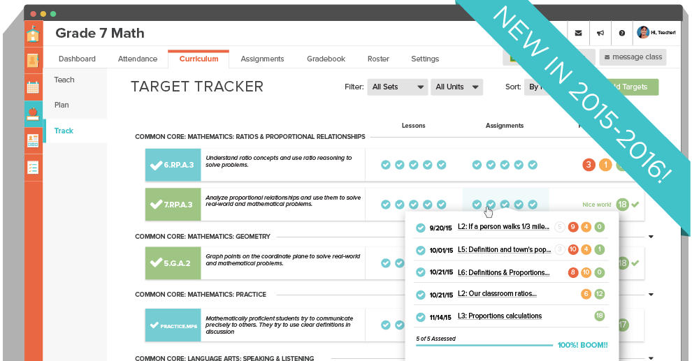Click the 5 of 5 Assessed progress bar
This screenshot has height=361, width=692.
(482, 345)
